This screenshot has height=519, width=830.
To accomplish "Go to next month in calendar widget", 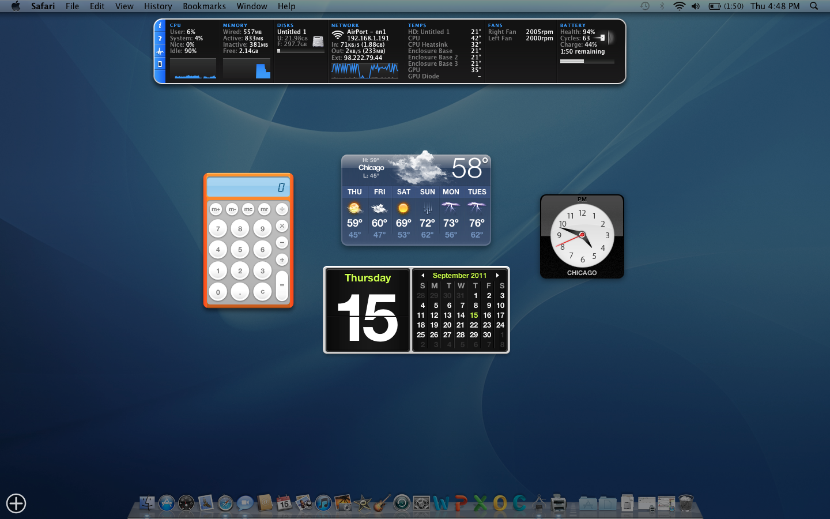I will pyautogui.click(x=497, y=276).
